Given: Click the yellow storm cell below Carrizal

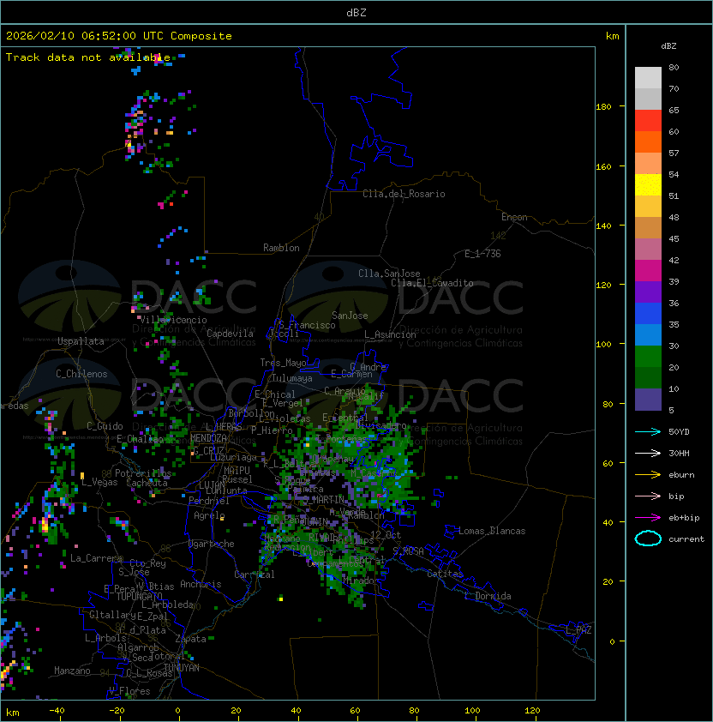Looking at the screenshot, I should pos(281,599).
